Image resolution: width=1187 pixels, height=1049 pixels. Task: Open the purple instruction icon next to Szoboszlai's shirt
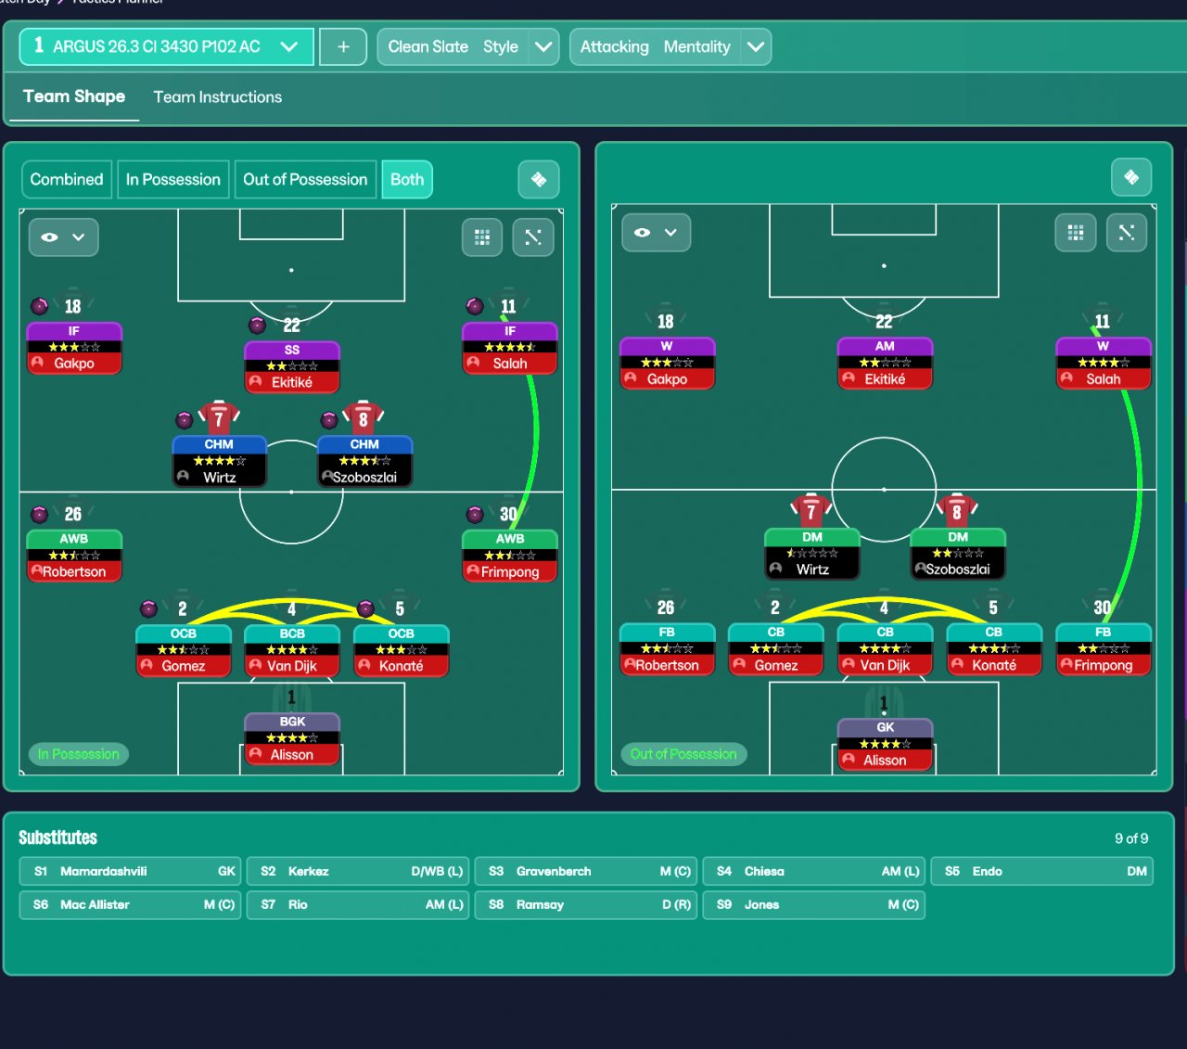tap(329, 420)
